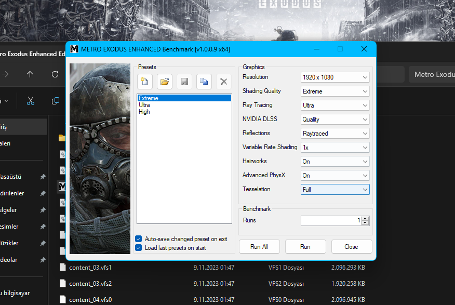455x305 pixels.
Task: Decrease Runs with the down spinner arrow
Action: [x=365, y=222]
